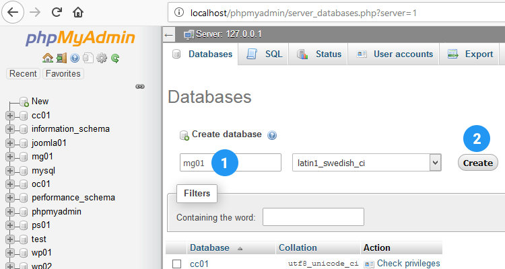
Task: Sort by the Collation column header
Action: point(298,247)
